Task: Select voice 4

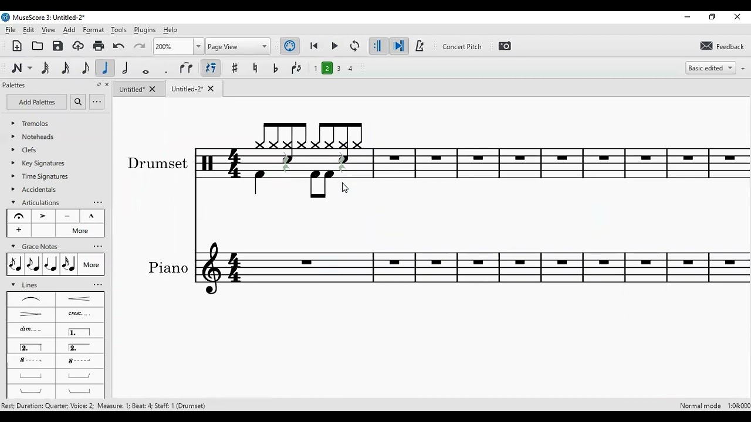Action: click(350, 69)
